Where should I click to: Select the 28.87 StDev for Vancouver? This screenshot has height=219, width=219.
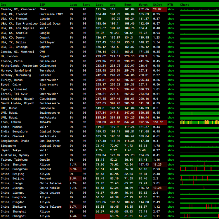click(x=157, y=9)
